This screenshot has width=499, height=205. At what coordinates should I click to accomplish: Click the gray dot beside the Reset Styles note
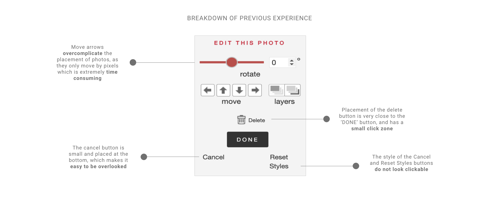click(356, 166)
